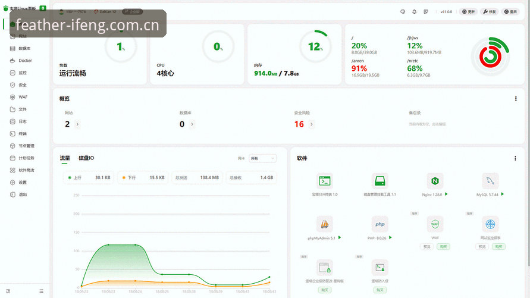Click the memo placeholder text under 备忘录

427,124
